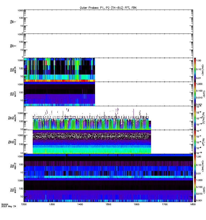Click the '<|nT|>' unit label of thc scm1 colorbar

(204, 190)
